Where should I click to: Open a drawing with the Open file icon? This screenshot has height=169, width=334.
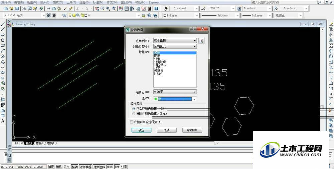[x=11, y=9]
